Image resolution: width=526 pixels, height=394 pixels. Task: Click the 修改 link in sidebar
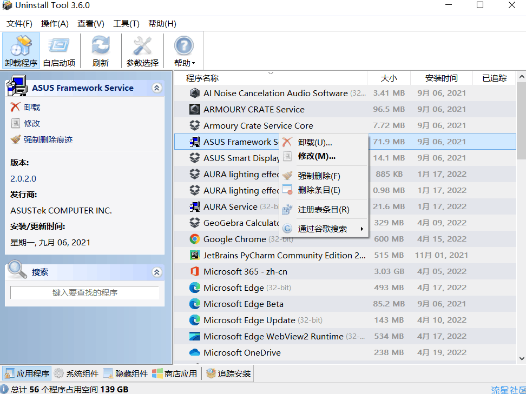coord(32,123)
